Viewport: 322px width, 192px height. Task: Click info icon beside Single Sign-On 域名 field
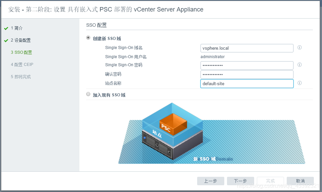[x=300, y=47]
